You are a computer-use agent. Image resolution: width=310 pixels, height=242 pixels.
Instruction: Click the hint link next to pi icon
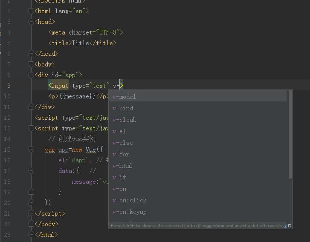coord(285,226)
